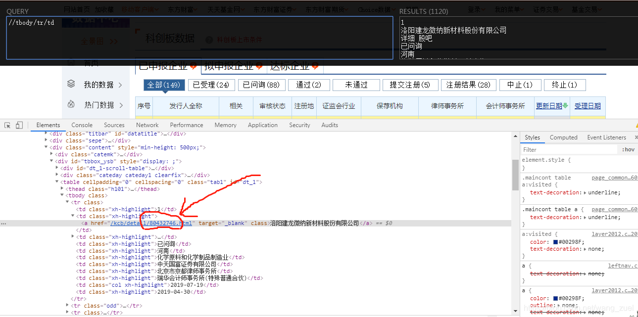Click the 未通过 filter button

point(356,85)
